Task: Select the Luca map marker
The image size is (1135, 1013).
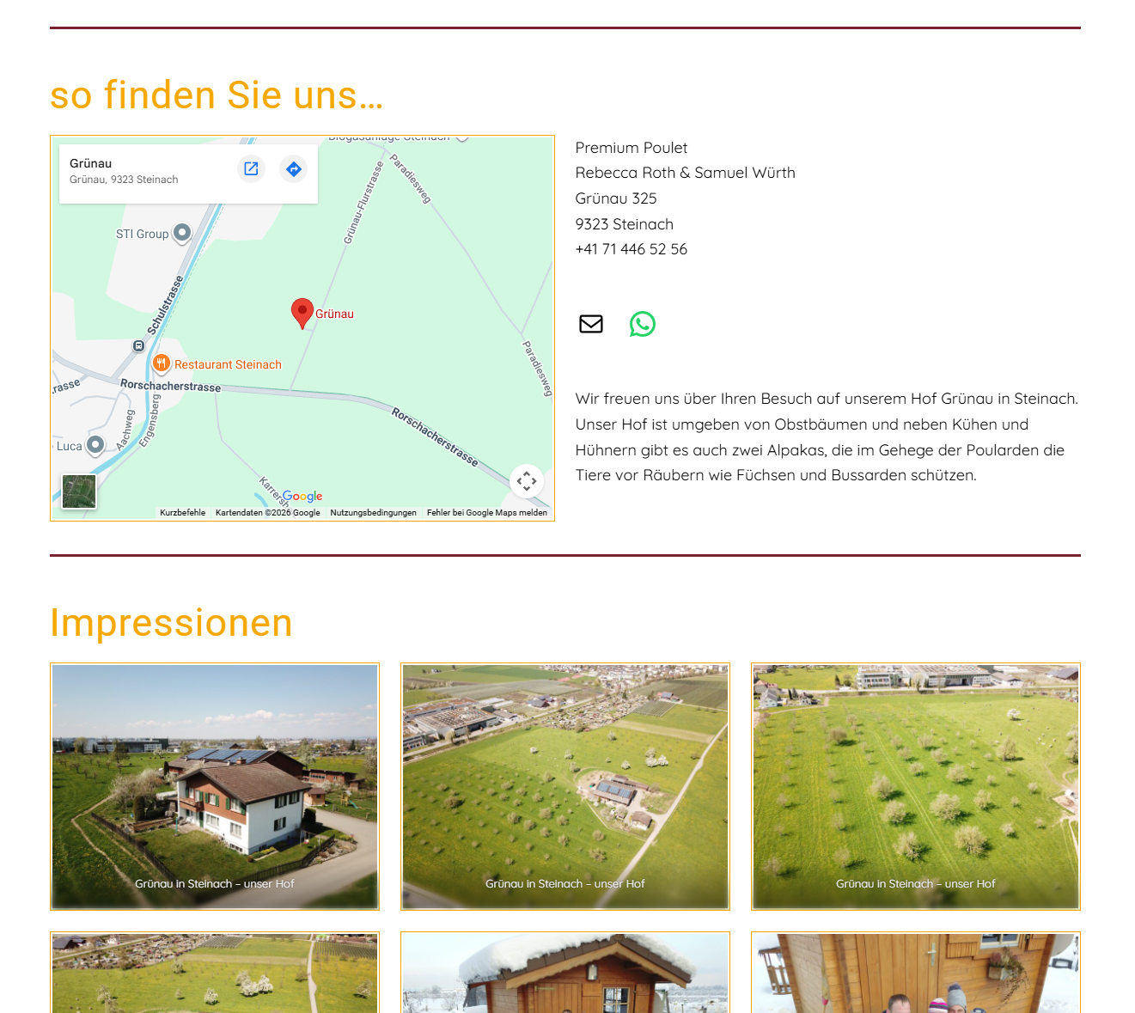Action: 95,445
